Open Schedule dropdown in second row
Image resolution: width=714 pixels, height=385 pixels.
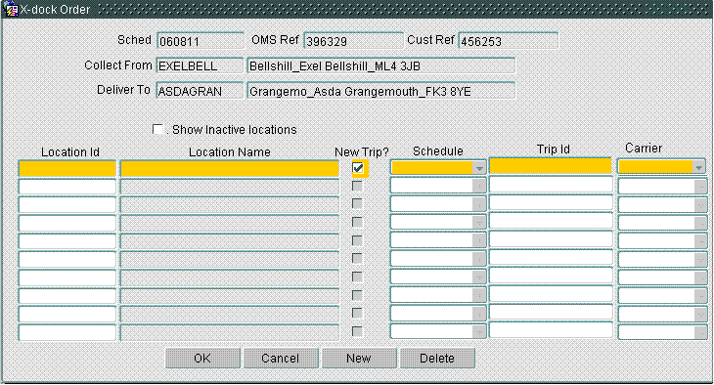tap(479, 186)
